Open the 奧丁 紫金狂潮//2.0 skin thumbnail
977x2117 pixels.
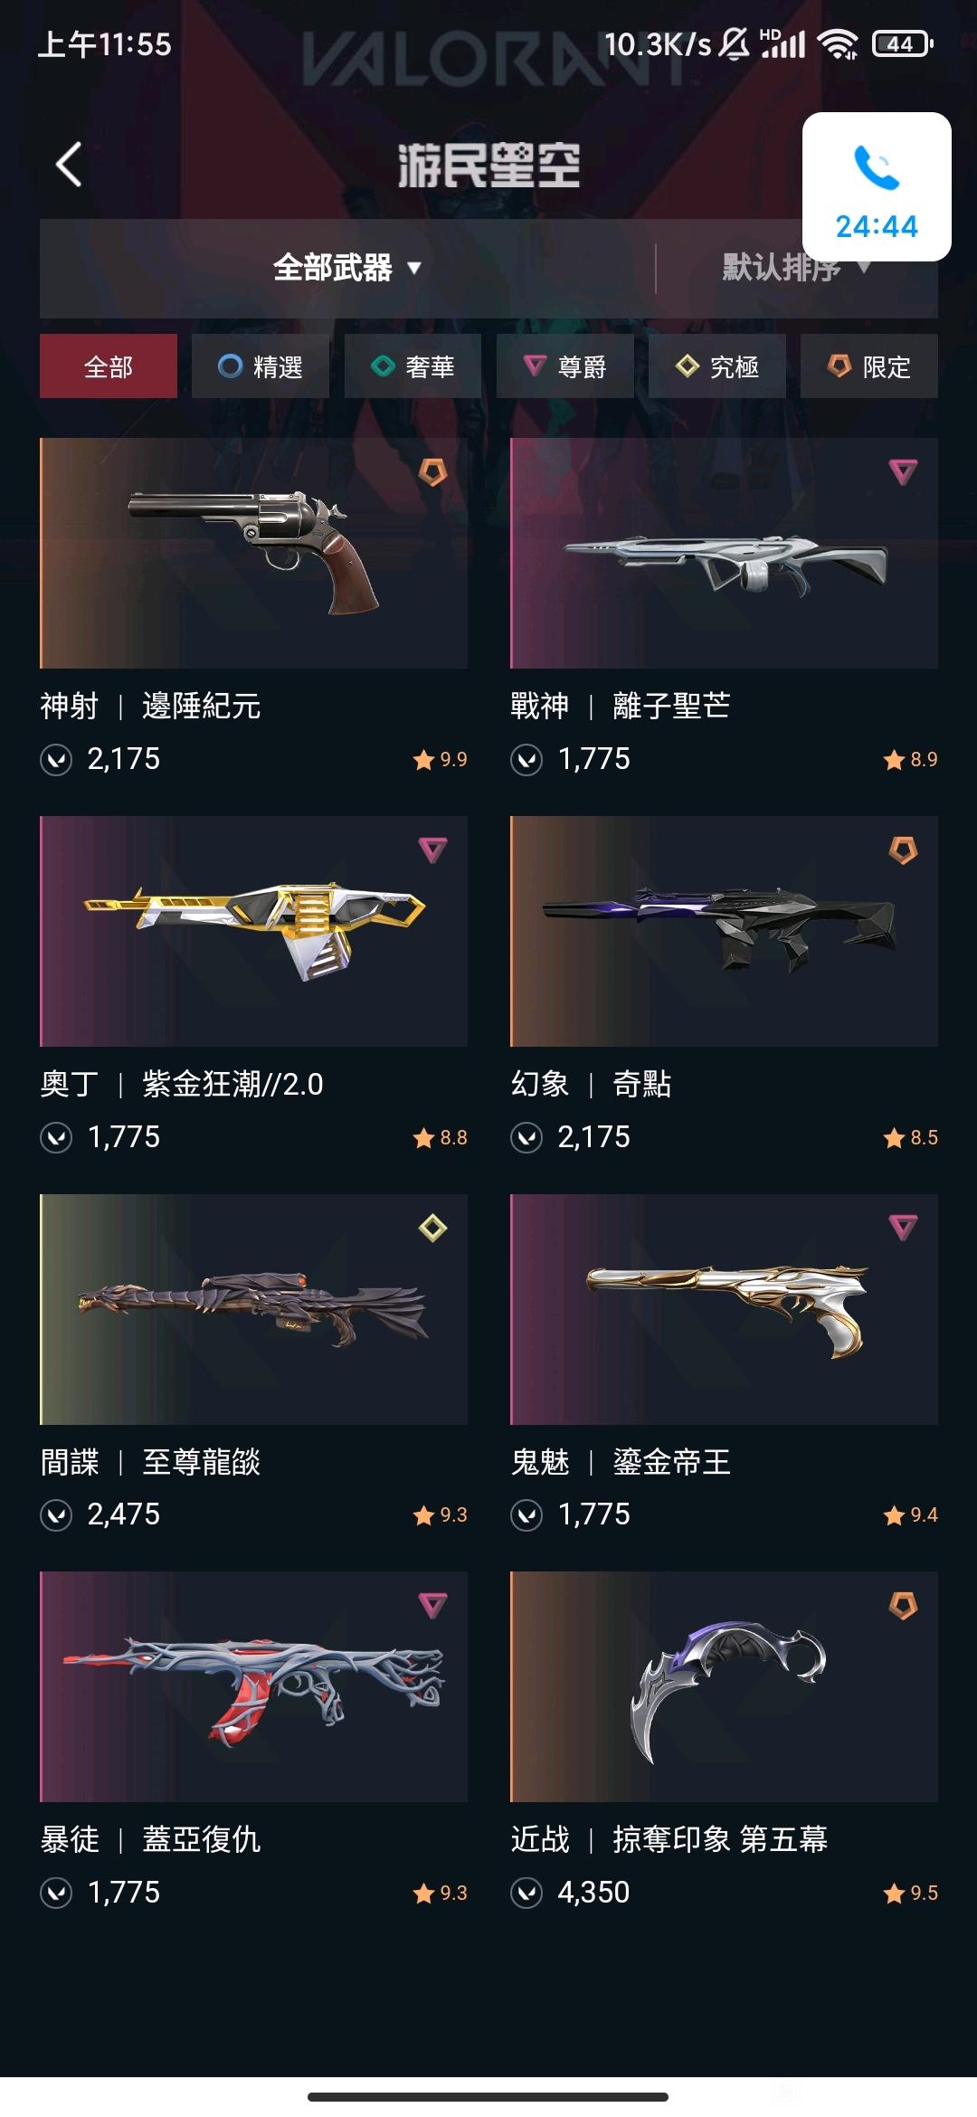pyautogui.click(x=253, y=931)
